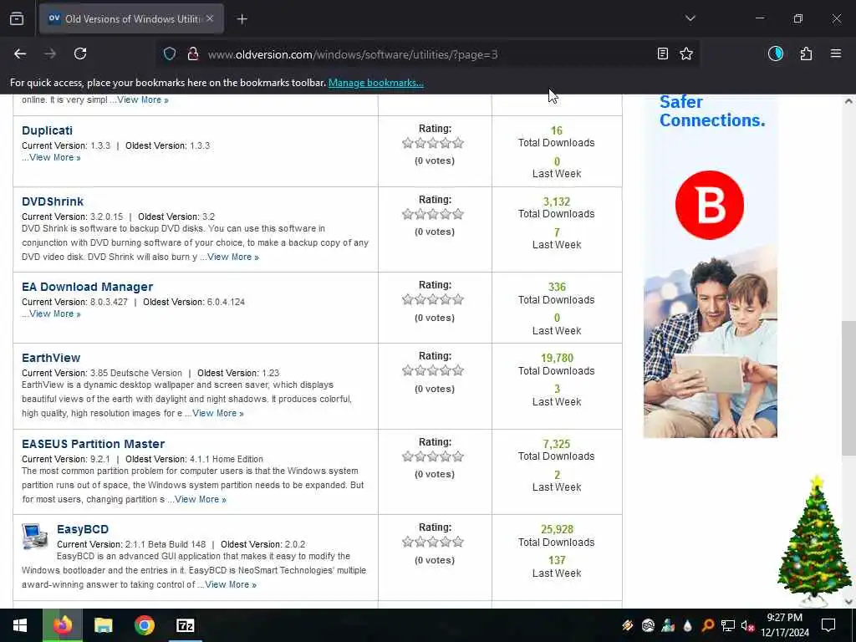The height and width of the screenshot is (642, 856).
Task: Go back using the browser back arrow
Action: [20, 53]
